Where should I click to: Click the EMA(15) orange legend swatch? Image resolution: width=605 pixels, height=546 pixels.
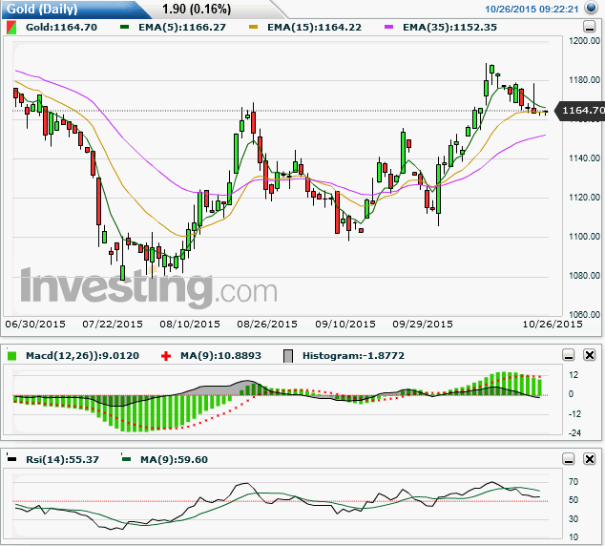click(253, 27)
